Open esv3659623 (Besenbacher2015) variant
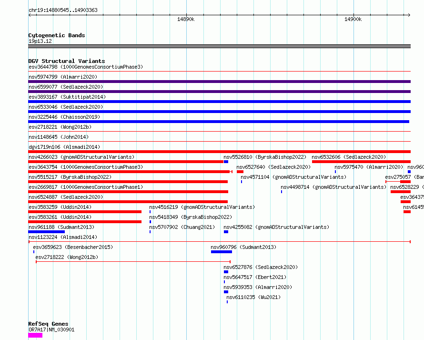 pyautogui.click(x=73, y=247)
